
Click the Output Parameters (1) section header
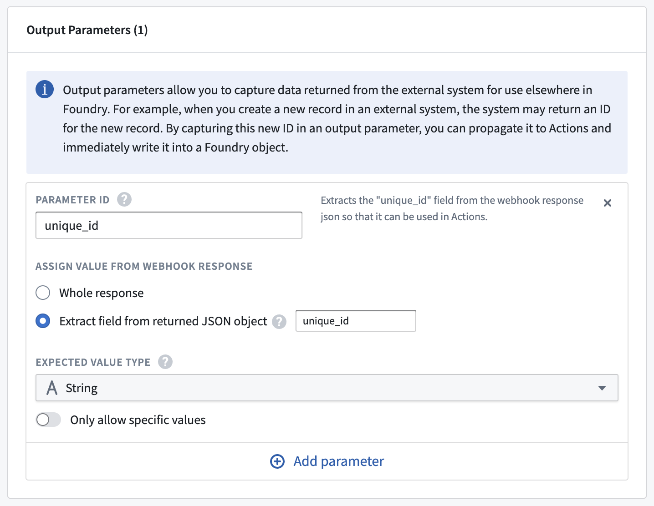point(87,30)
